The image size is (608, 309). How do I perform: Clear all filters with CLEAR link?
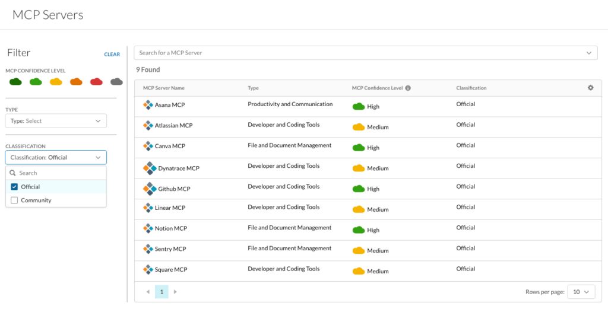(x=112, y=55)
